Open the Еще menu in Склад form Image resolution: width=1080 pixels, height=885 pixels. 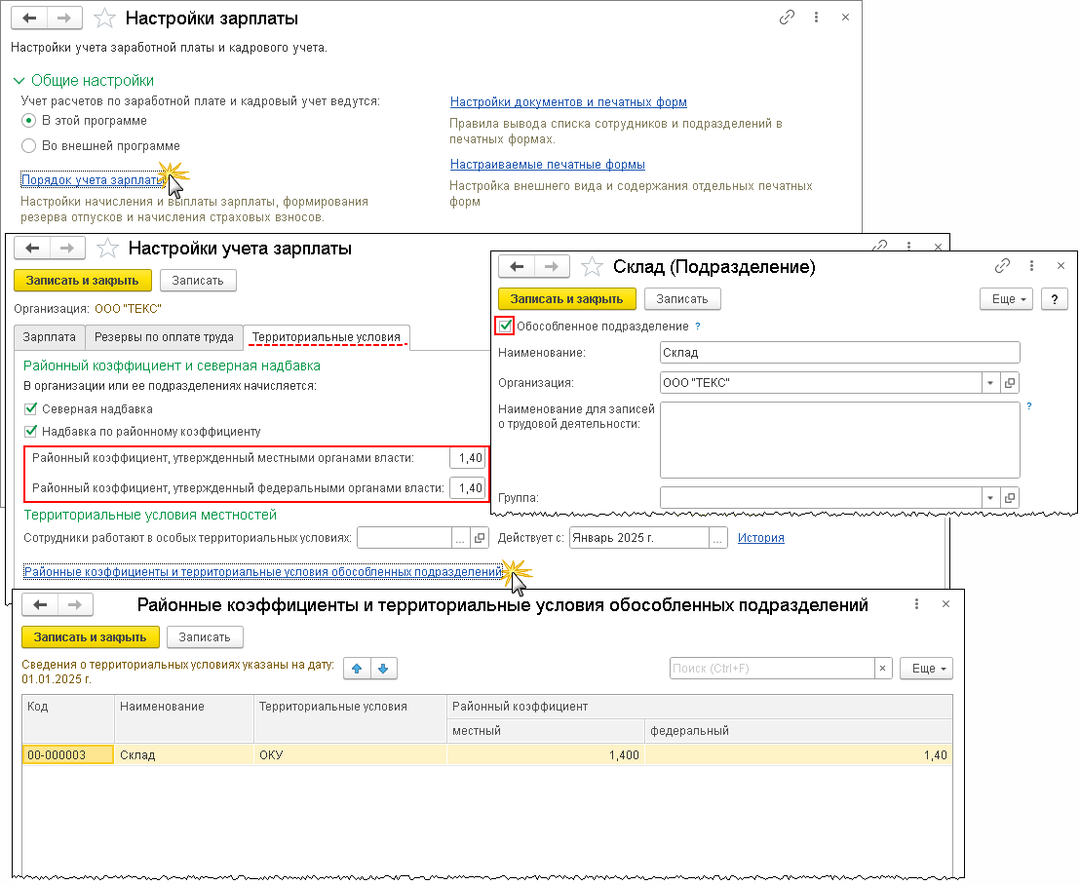(x=1006, y=299)
